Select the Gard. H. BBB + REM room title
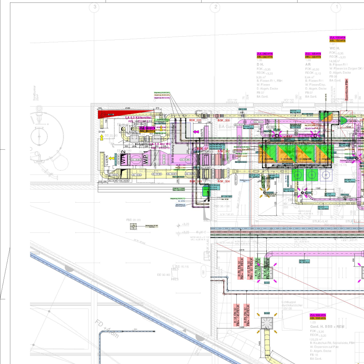Screen dimensions: 364x364 pyautogui.click(x=327, y=326)
